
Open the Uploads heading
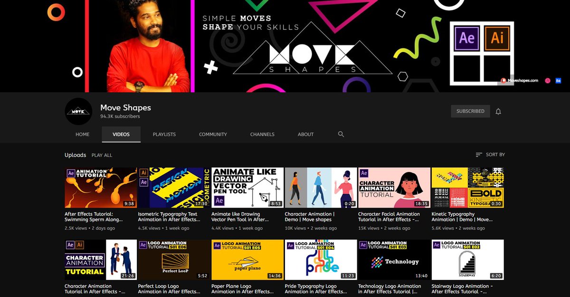pos(76,155)
